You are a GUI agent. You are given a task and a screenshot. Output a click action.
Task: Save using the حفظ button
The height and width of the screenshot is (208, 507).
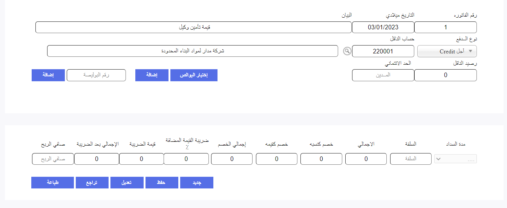(x=161, y=182)
